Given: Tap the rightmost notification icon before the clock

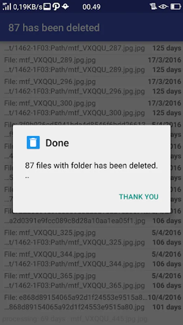Looking at the screenshot, I should (x=65, y=6).
